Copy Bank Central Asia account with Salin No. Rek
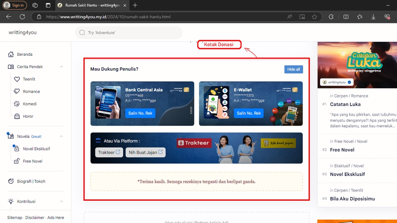Viewport: 397px width, 223px height. 140,113
